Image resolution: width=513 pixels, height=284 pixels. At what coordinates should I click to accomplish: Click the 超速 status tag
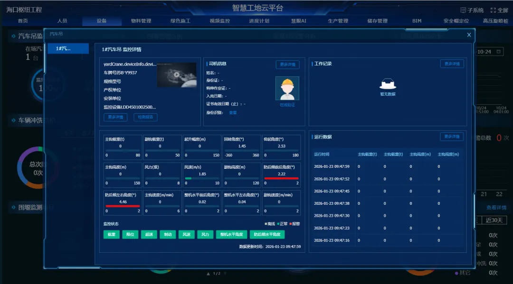[149, 234]
